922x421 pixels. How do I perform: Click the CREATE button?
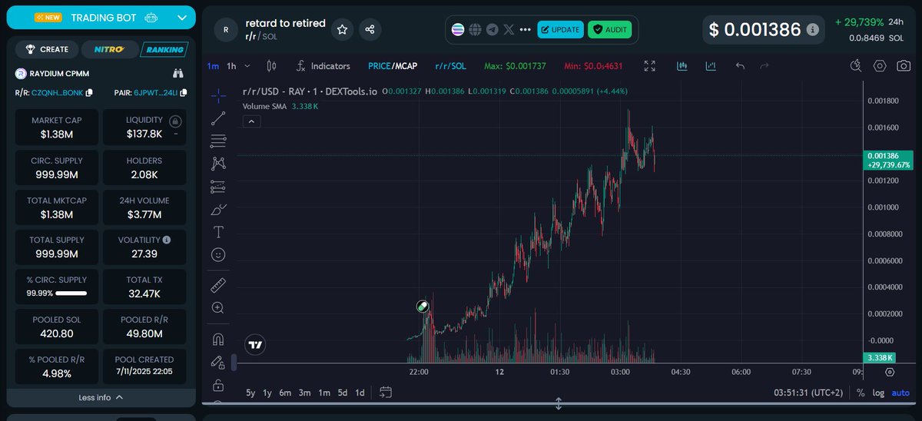(47, 49)
